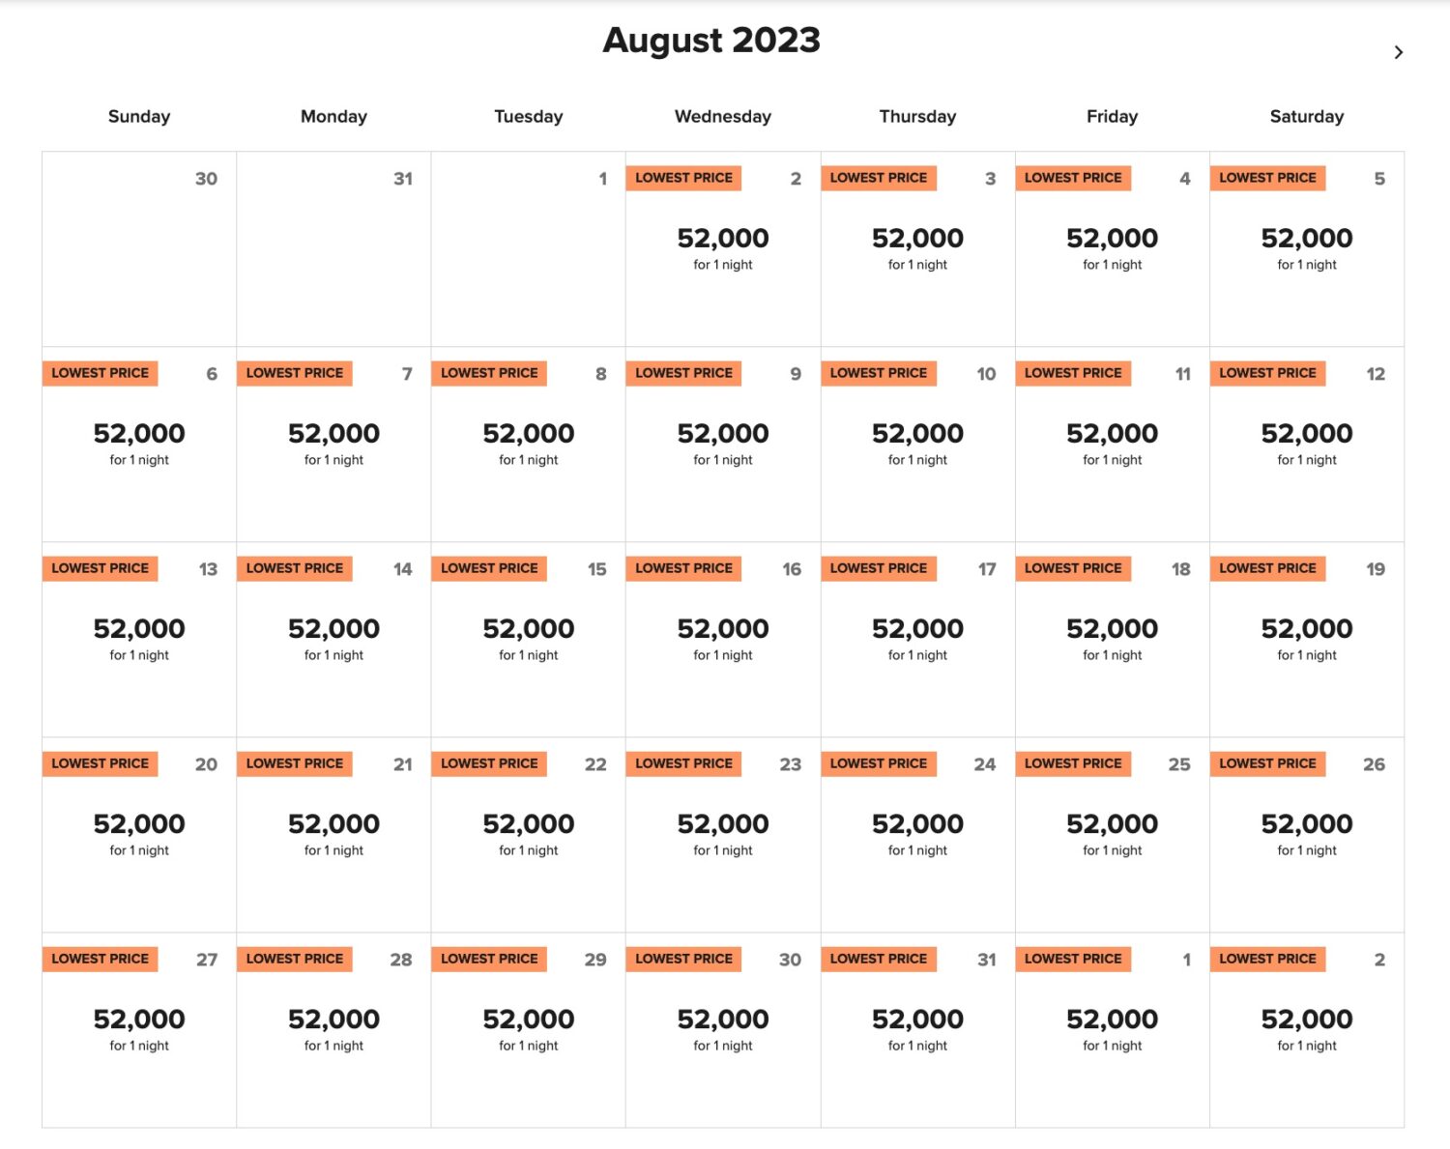The image size is (1450, 1149).
Task: Click the September 2 date cell
Action: click(1307, 1029)
